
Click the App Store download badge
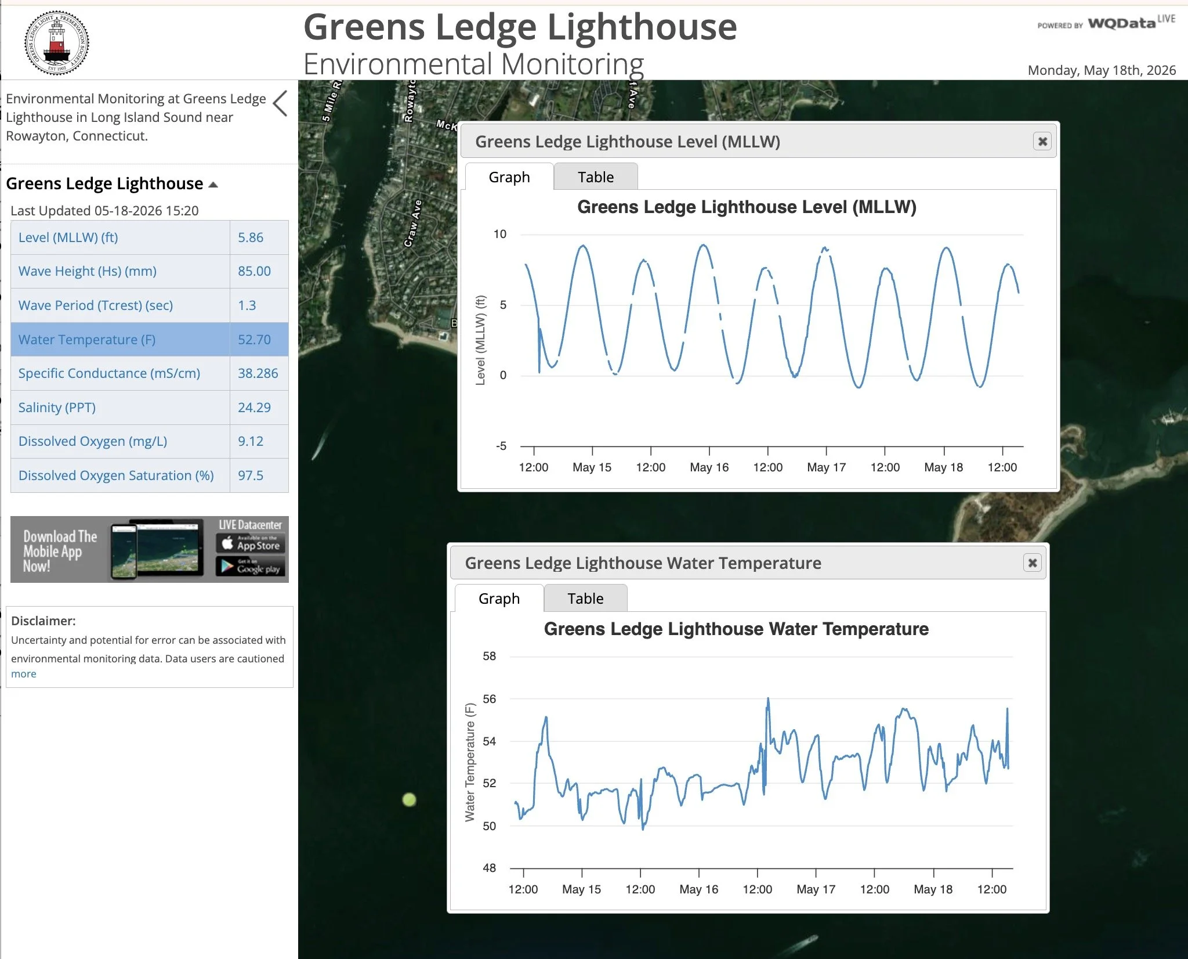click(x=251, y=543)
